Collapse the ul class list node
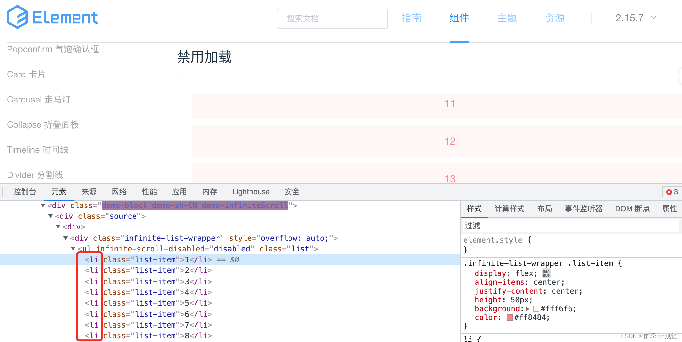This screenshot has width=682, height=342. [x=73, y=249]
